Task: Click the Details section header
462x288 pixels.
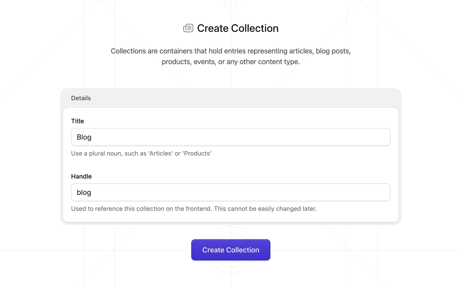Action: click(x=81, y=98)
